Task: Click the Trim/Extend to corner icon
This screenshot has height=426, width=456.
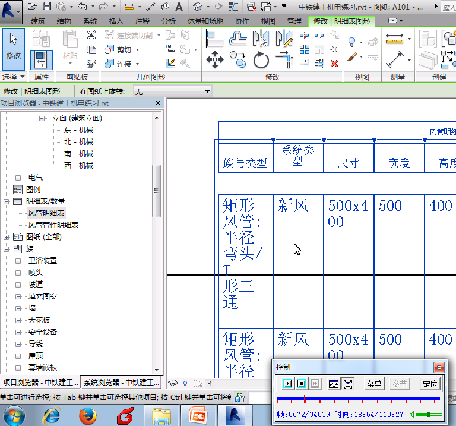Action: coord(284,59)
